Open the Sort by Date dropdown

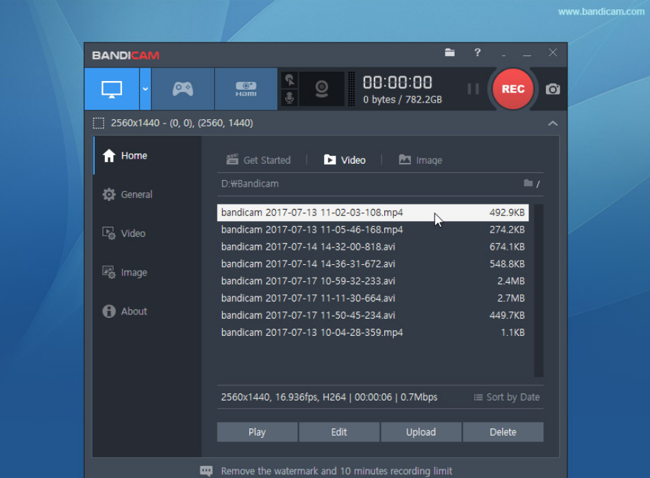(x=506, y=397)
